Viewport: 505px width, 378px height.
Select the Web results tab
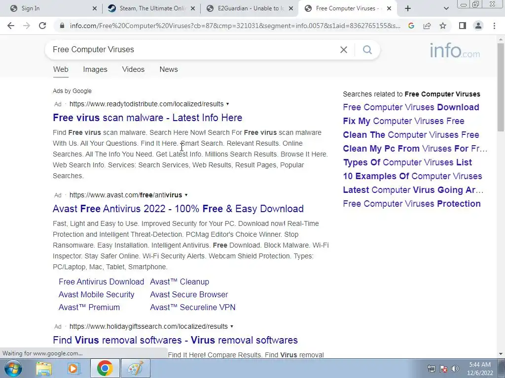61,69
